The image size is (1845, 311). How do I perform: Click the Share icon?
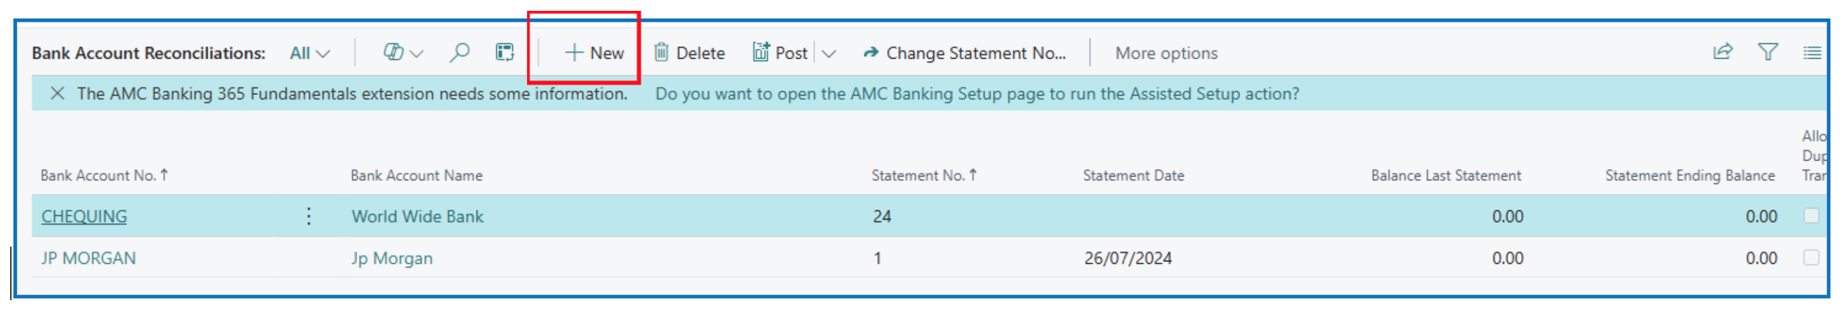click(1722, 52)
